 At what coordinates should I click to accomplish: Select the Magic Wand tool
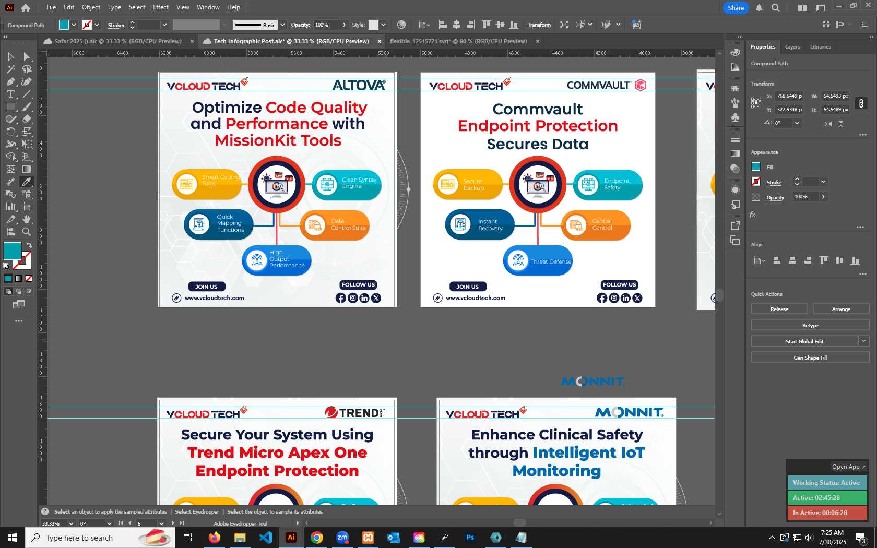tap(10, 69)
